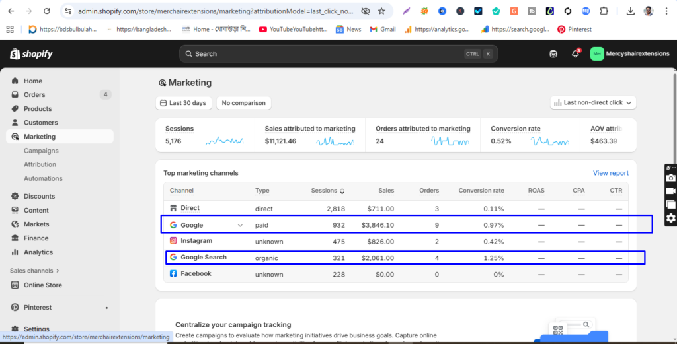Focus the Shopify search bar
Image resolution: width=677 pixels, height=344 pixels.
point(338,54)
